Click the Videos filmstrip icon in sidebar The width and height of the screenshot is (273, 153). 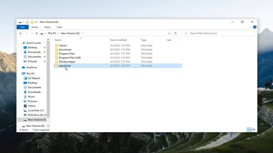25,106
